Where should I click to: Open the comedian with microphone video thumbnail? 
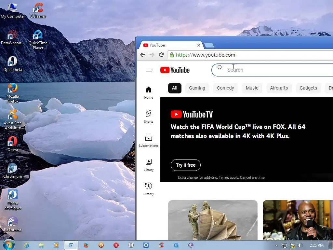pos(298,220)
